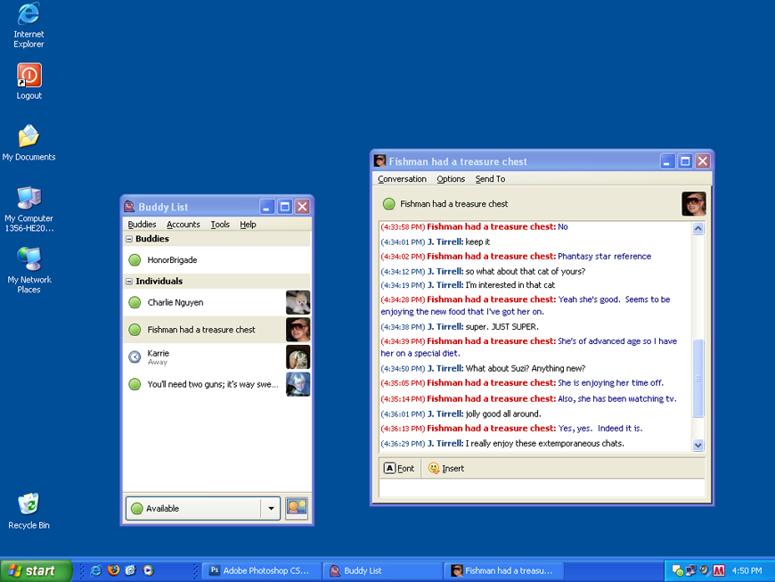775x582 pixels.
Task: Open the Accounts menu in Buddy List
Action: pos(184,225)
